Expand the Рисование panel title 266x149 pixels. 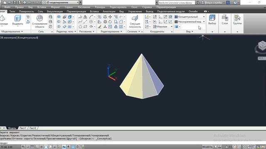tap(87, 31)
